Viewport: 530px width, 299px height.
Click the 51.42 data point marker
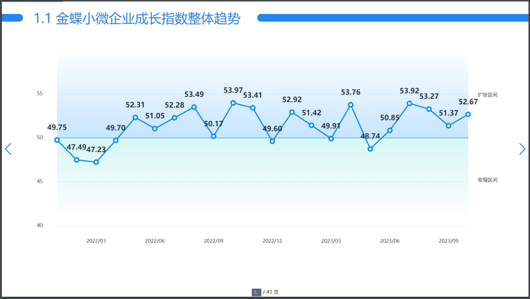pos(312,125)
